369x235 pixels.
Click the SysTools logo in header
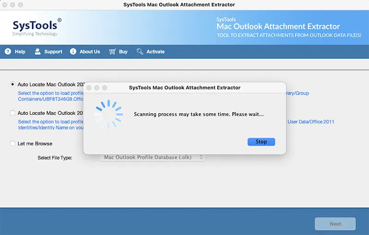[37, 27]
